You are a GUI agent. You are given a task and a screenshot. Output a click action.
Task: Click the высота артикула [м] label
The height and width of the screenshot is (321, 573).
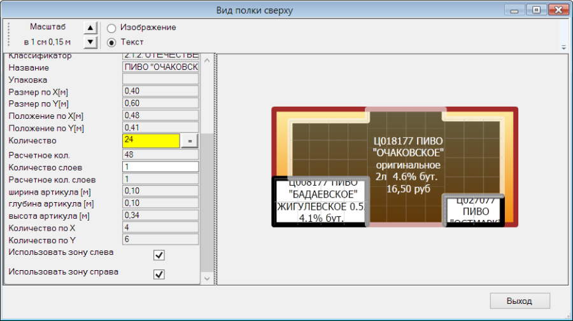[49, 216]
